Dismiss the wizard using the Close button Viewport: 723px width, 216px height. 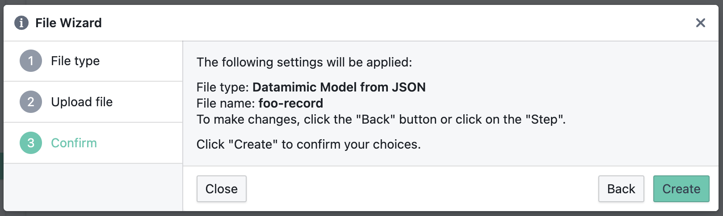click(221, 189)
